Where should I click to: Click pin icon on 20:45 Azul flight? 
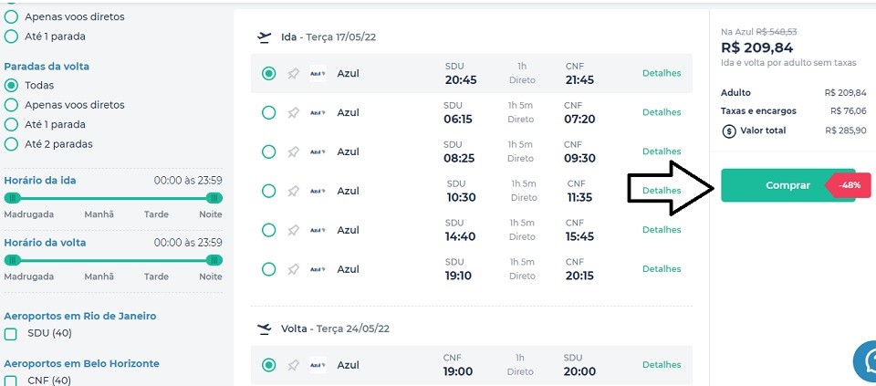pyautogui.click(x=293, y=74)
